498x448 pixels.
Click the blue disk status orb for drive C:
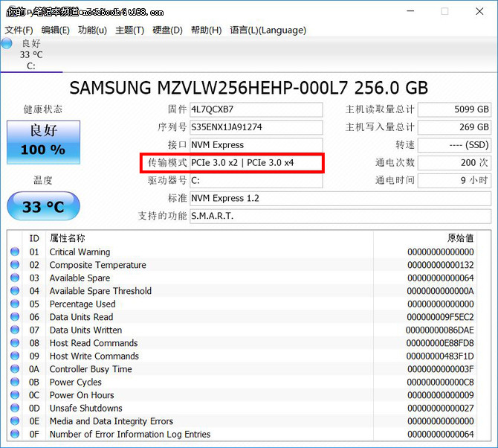click(x=7, y=44)
